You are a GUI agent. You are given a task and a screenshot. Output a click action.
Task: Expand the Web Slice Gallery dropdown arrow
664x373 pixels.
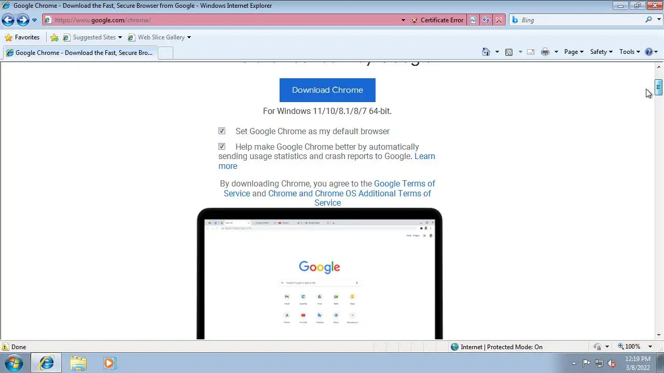(x=189, y=37)
